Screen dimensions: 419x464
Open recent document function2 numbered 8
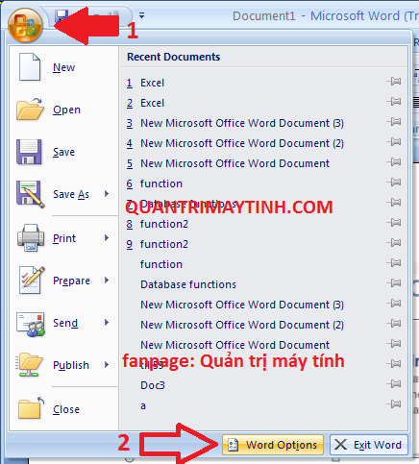click(157, 224)
